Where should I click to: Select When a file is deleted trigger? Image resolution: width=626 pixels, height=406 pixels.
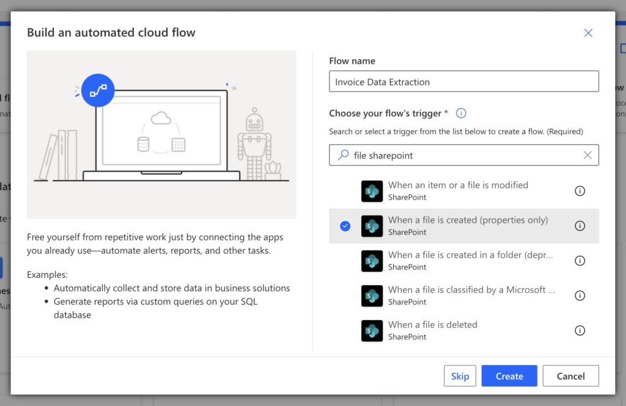[x=464, y=331]
